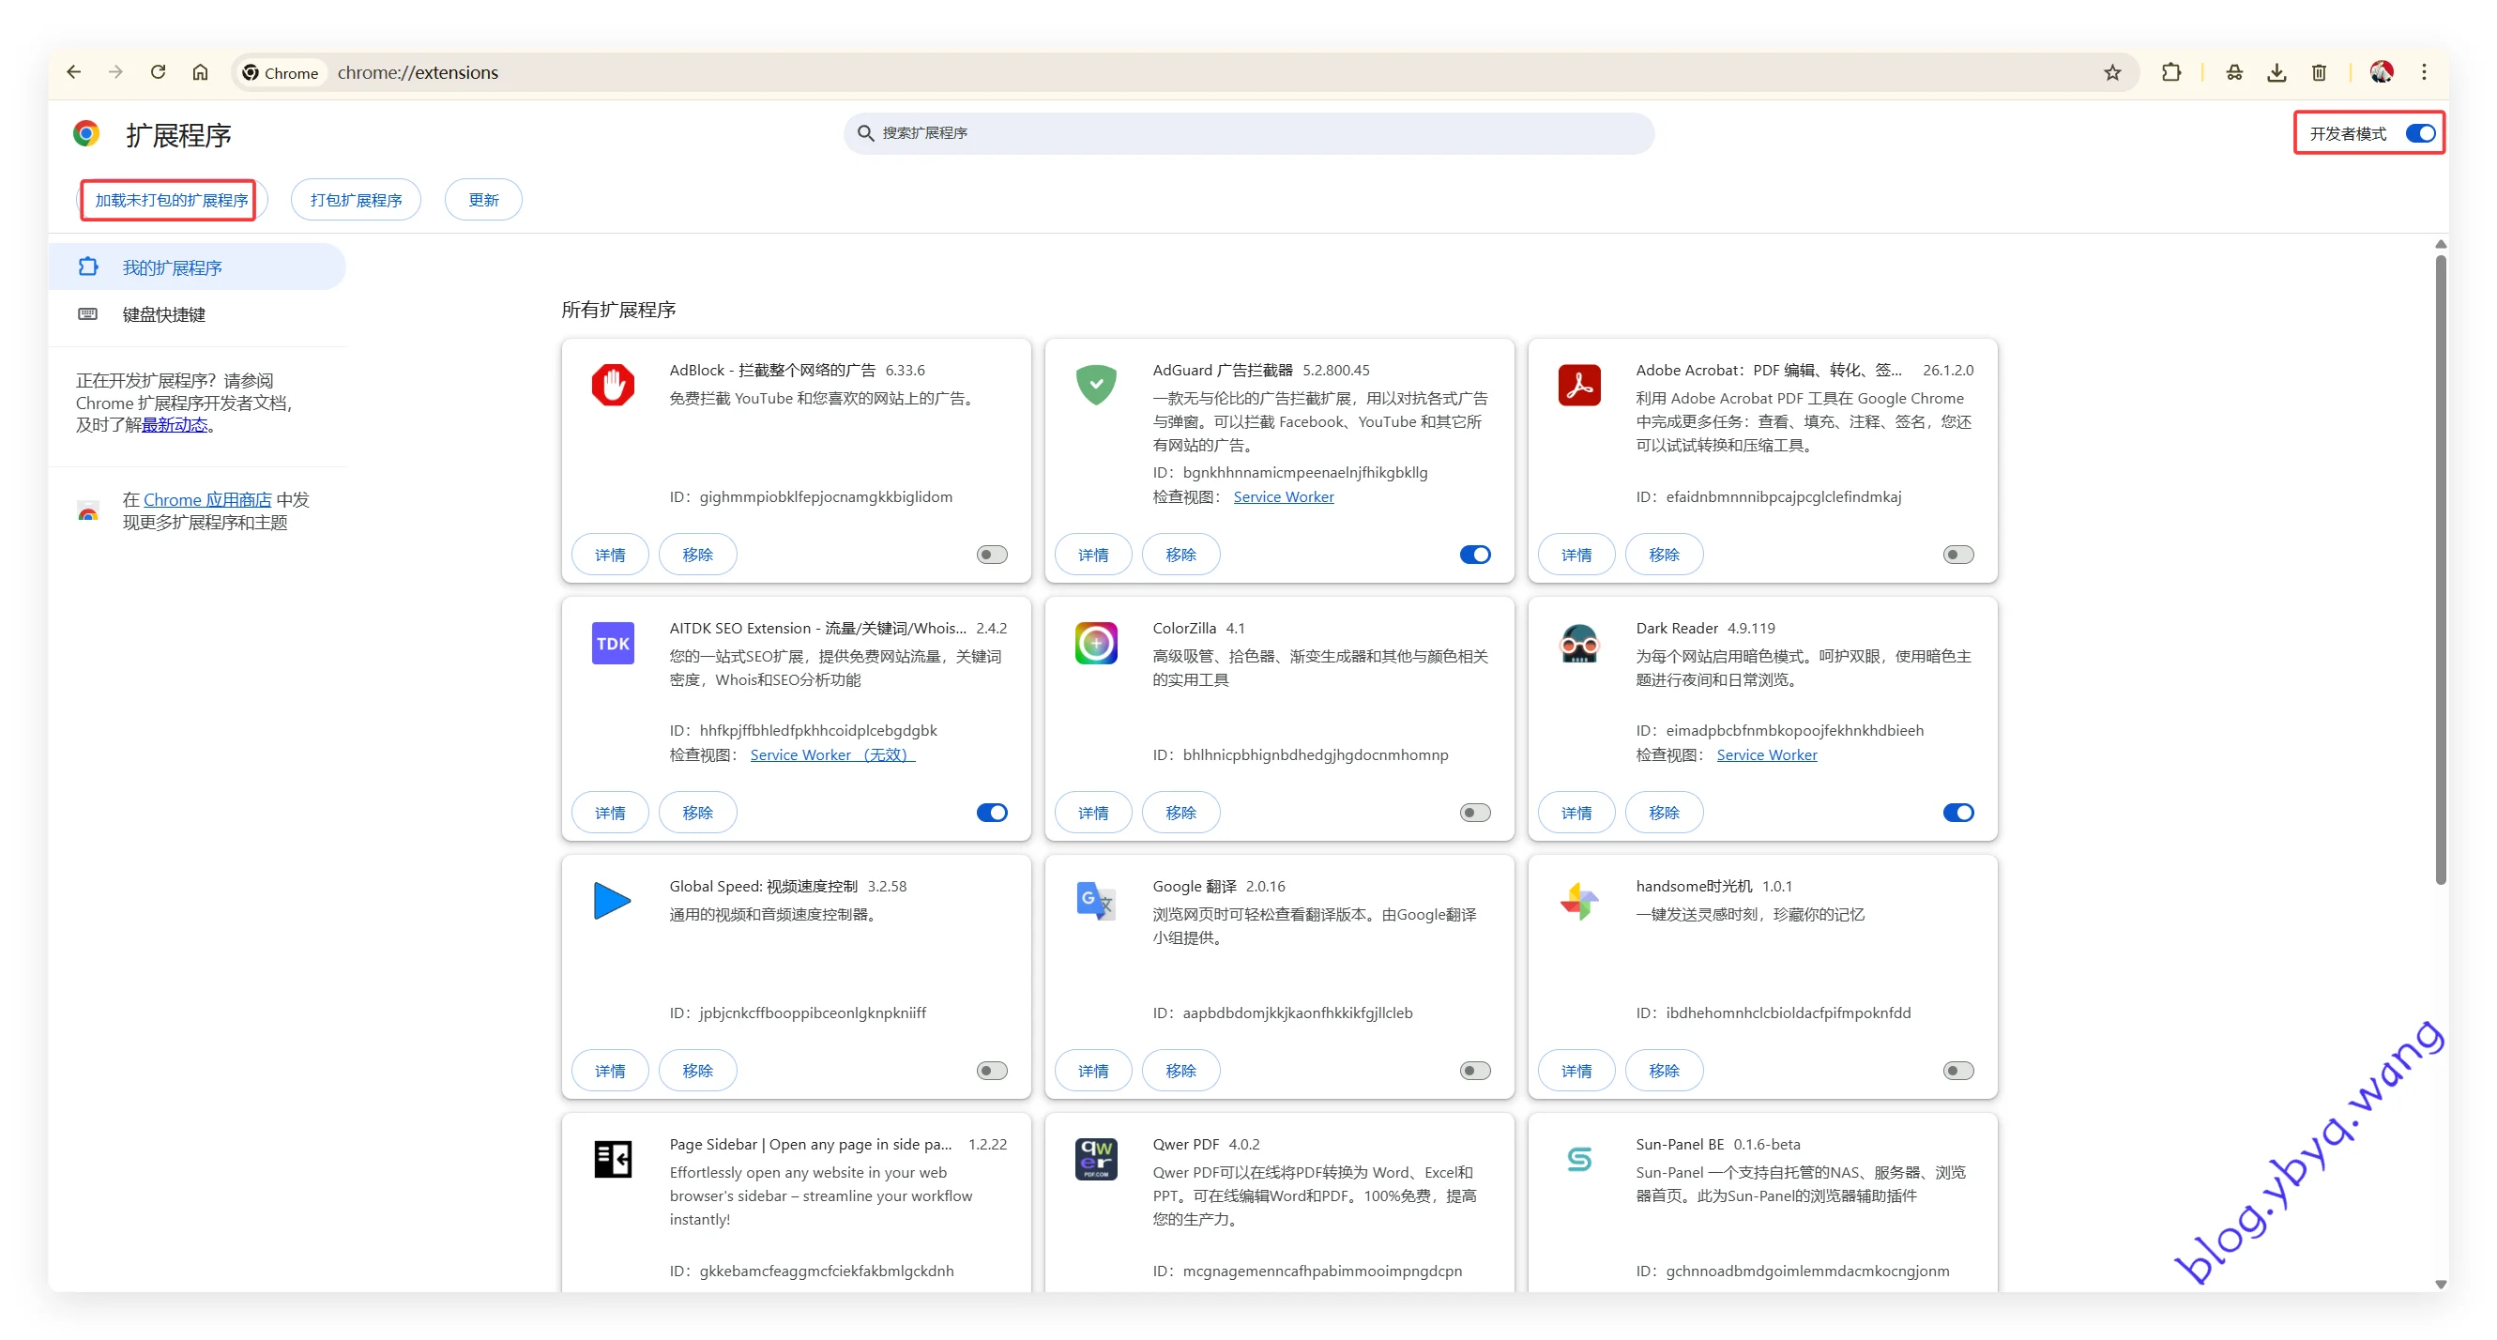Click Load unpacked extension button
Image resolution: width=2497 pixels, height=1340 pixels.
[171, 200]
